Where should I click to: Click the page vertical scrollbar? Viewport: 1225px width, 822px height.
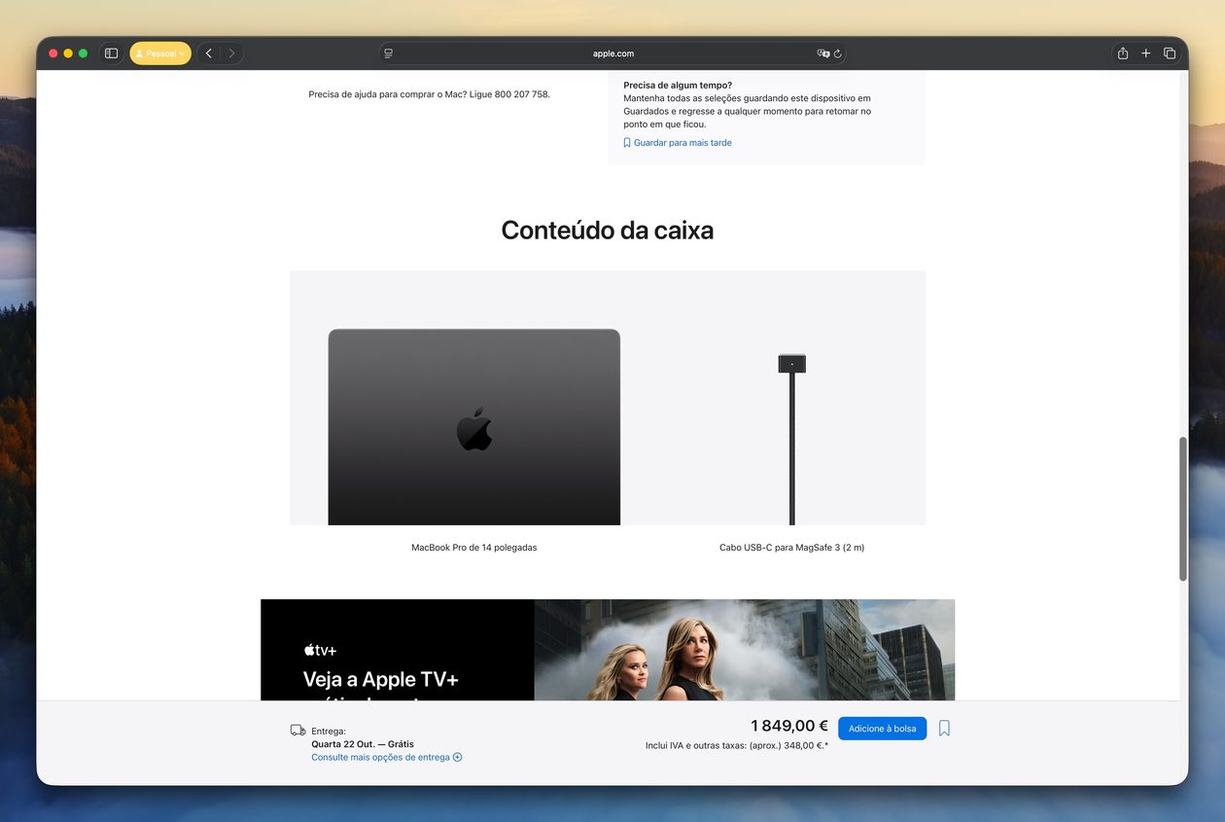click(1182, 509)
